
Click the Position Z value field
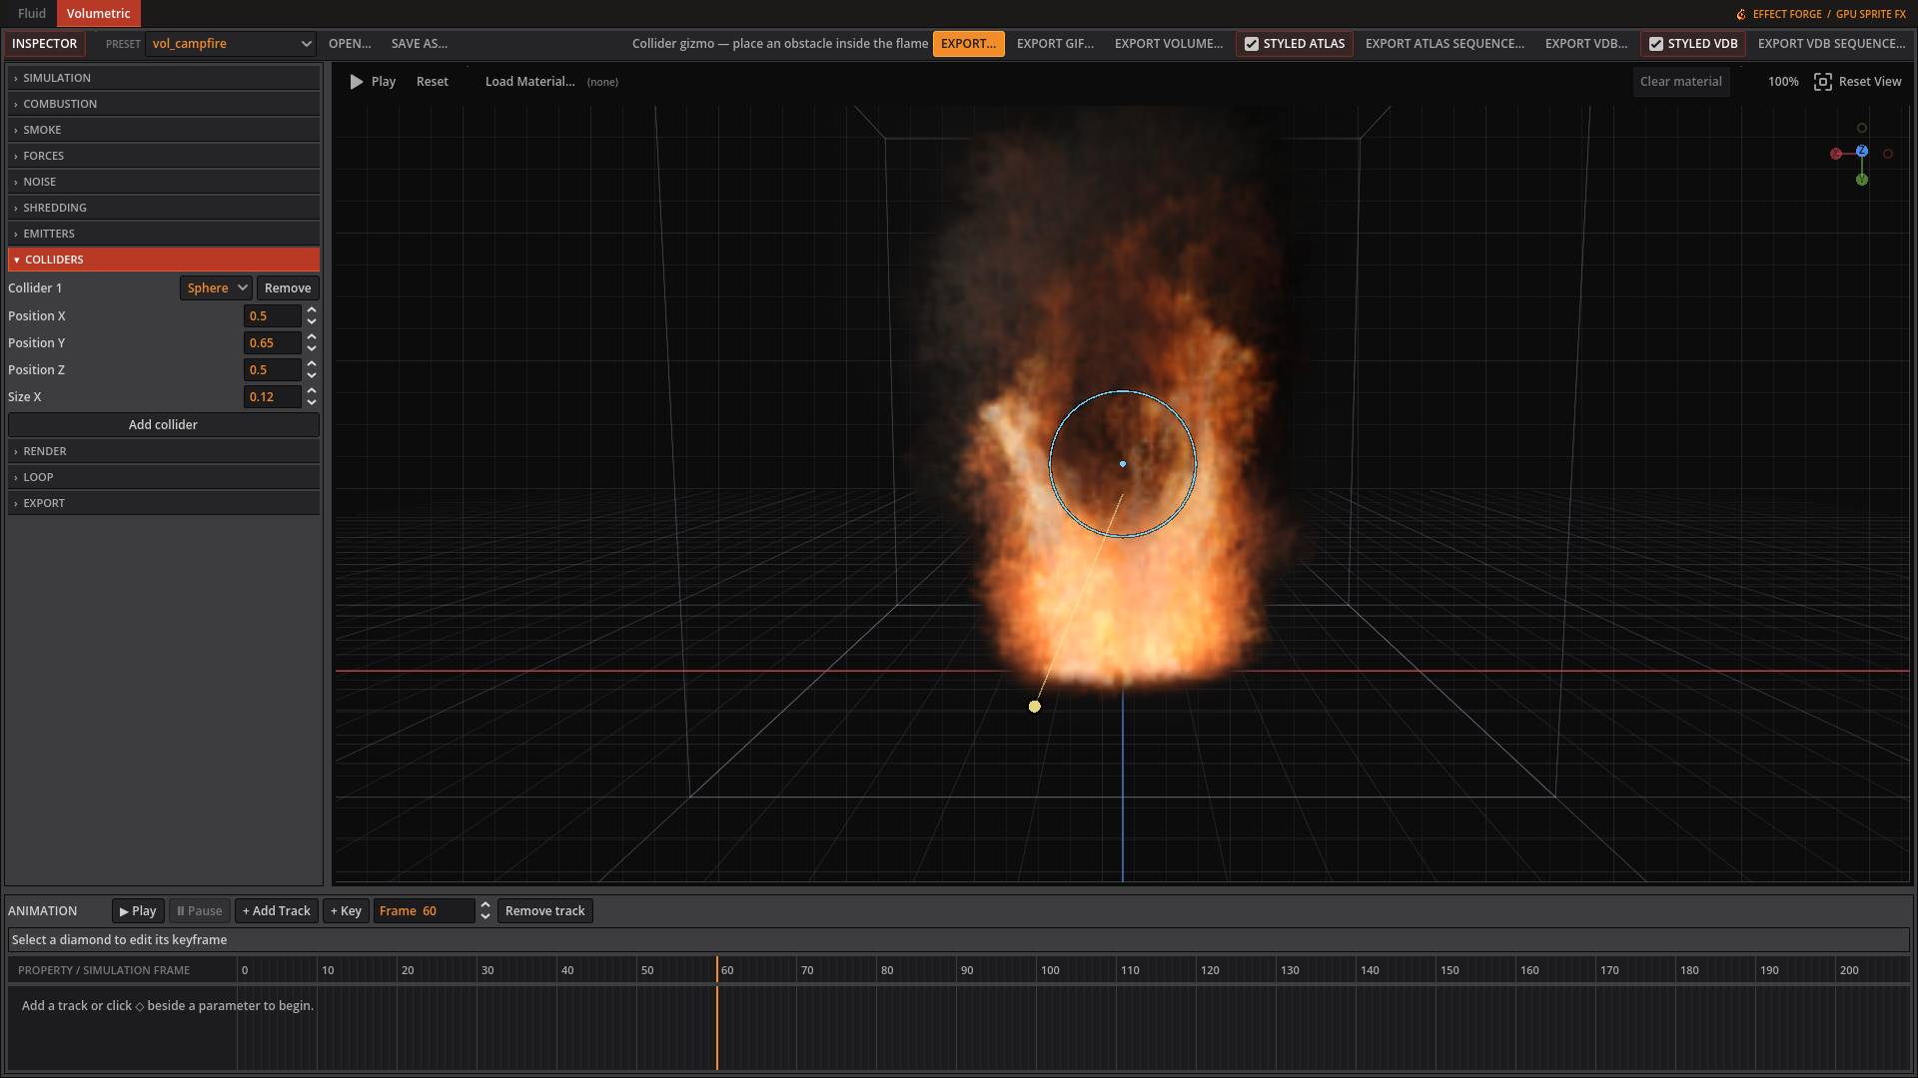click(272, 369)
